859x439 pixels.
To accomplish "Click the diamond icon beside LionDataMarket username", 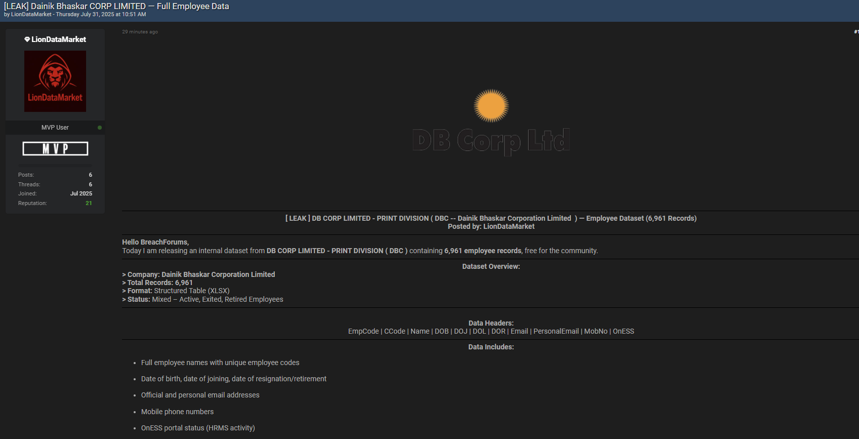I will tap(27, 39).
